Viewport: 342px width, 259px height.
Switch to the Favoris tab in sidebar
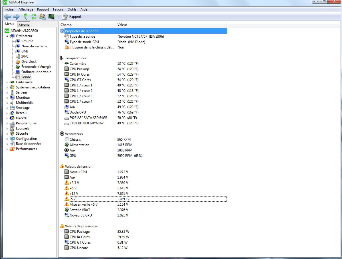point(24,25)
